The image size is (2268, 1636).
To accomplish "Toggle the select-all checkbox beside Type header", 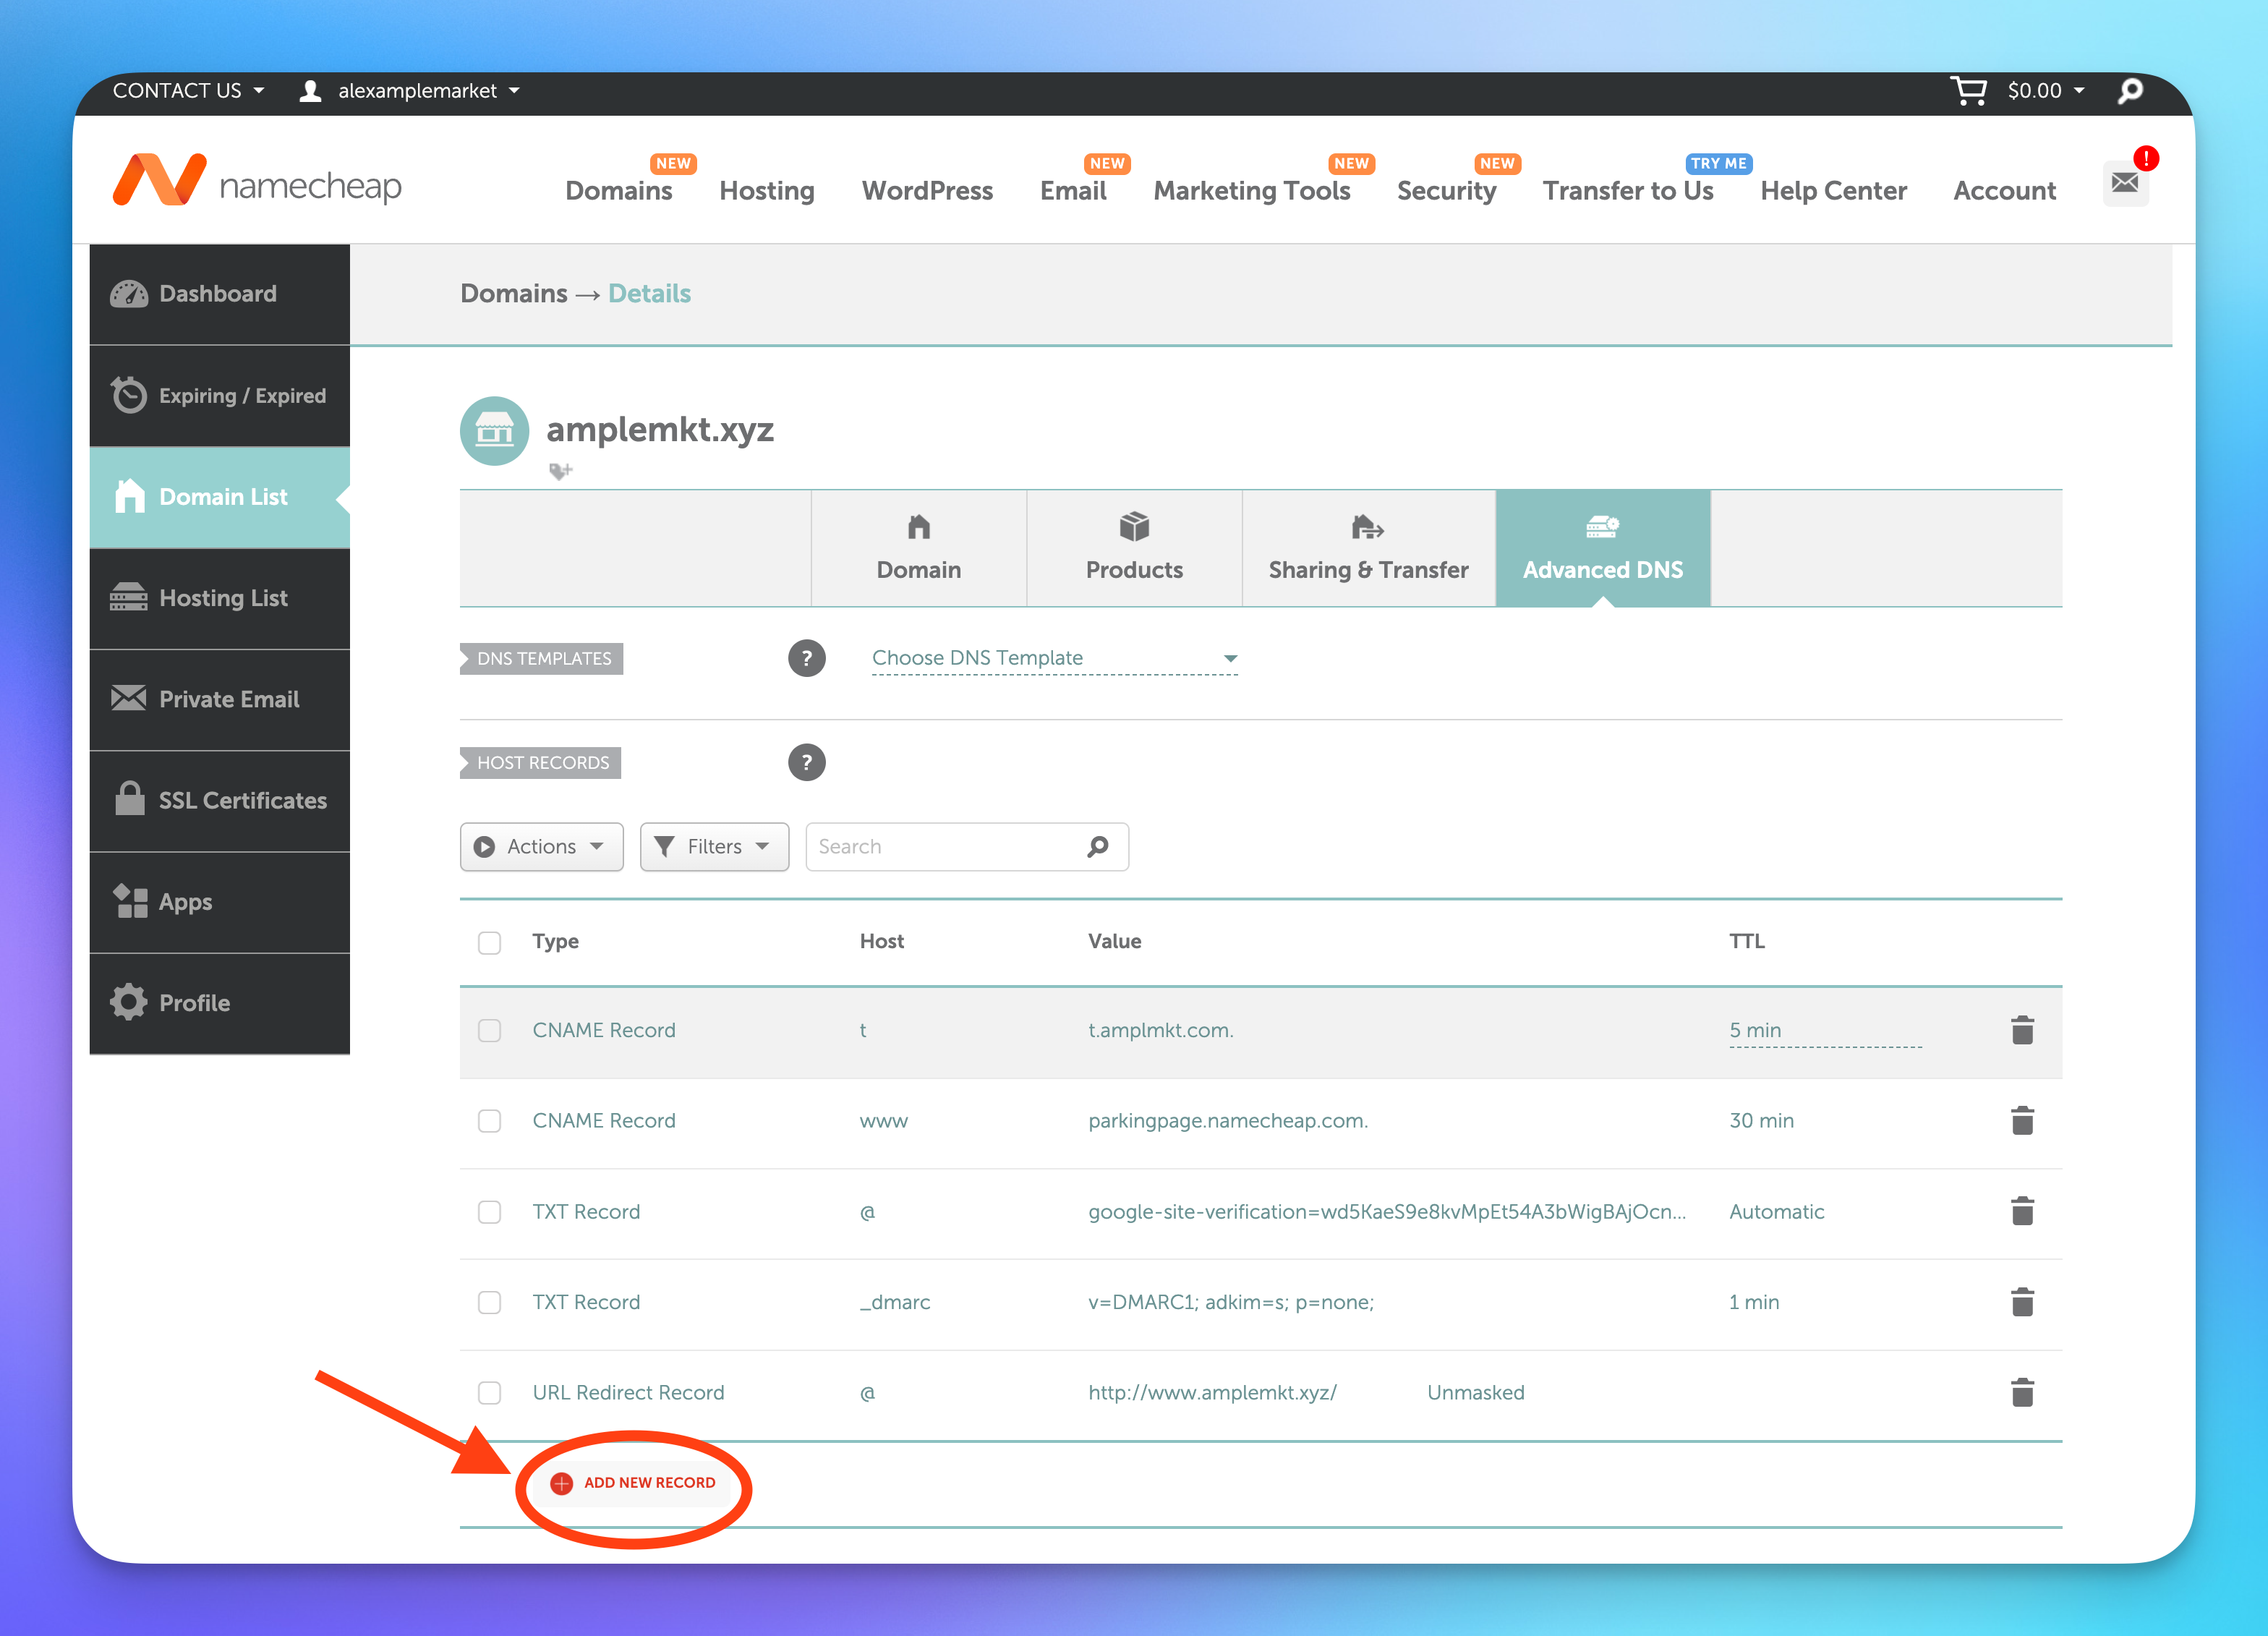I will click(x=489, y=942).
